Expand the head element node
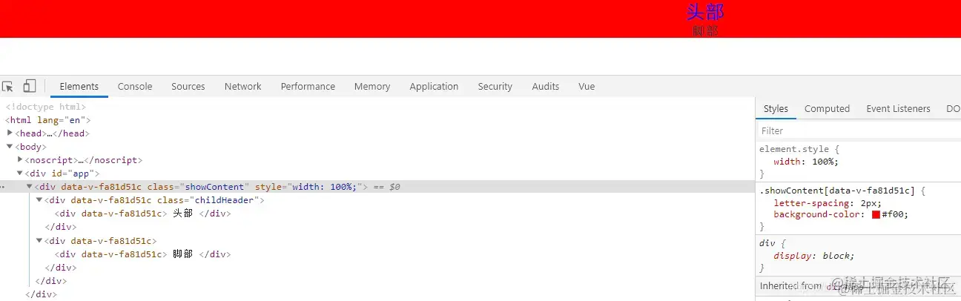 [10, 133]
